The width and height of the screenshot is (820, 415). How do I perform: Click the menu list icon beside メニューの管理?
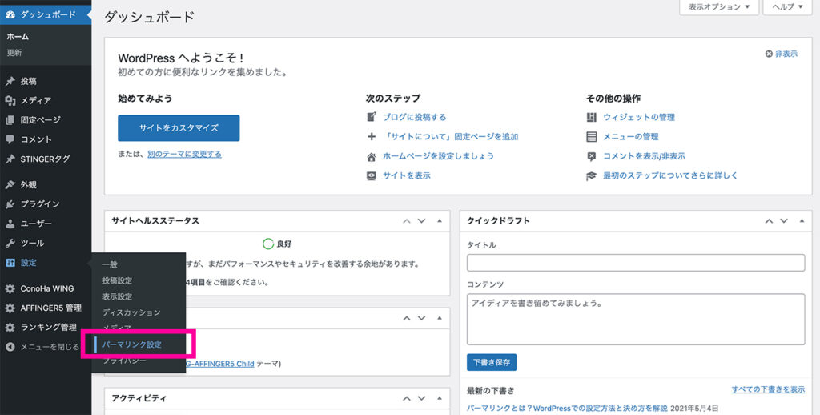[x=592, y=136]
